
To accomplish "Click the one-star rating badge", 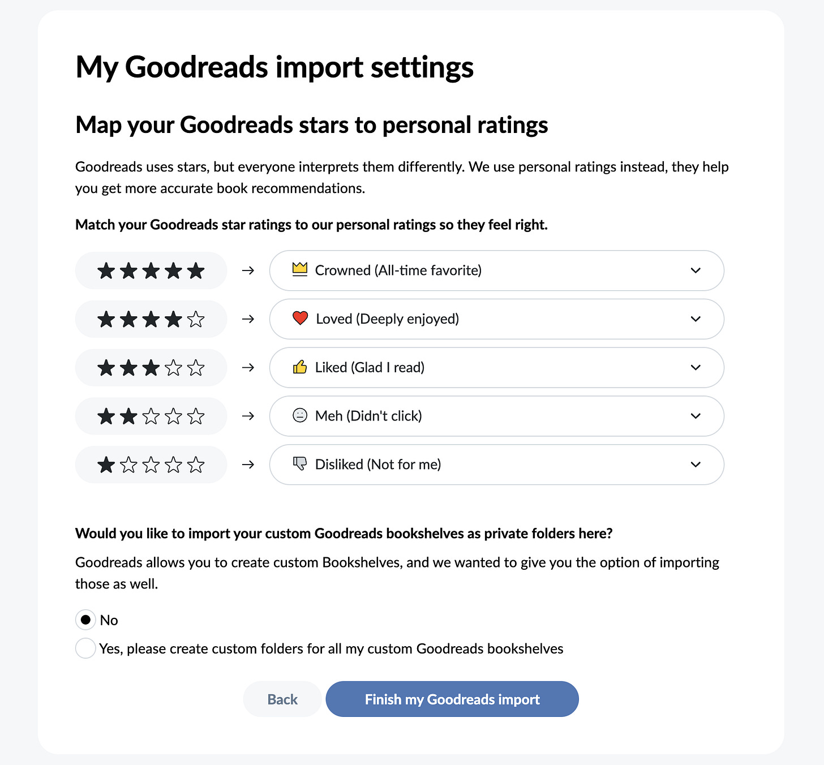I will tap(151, 465).
